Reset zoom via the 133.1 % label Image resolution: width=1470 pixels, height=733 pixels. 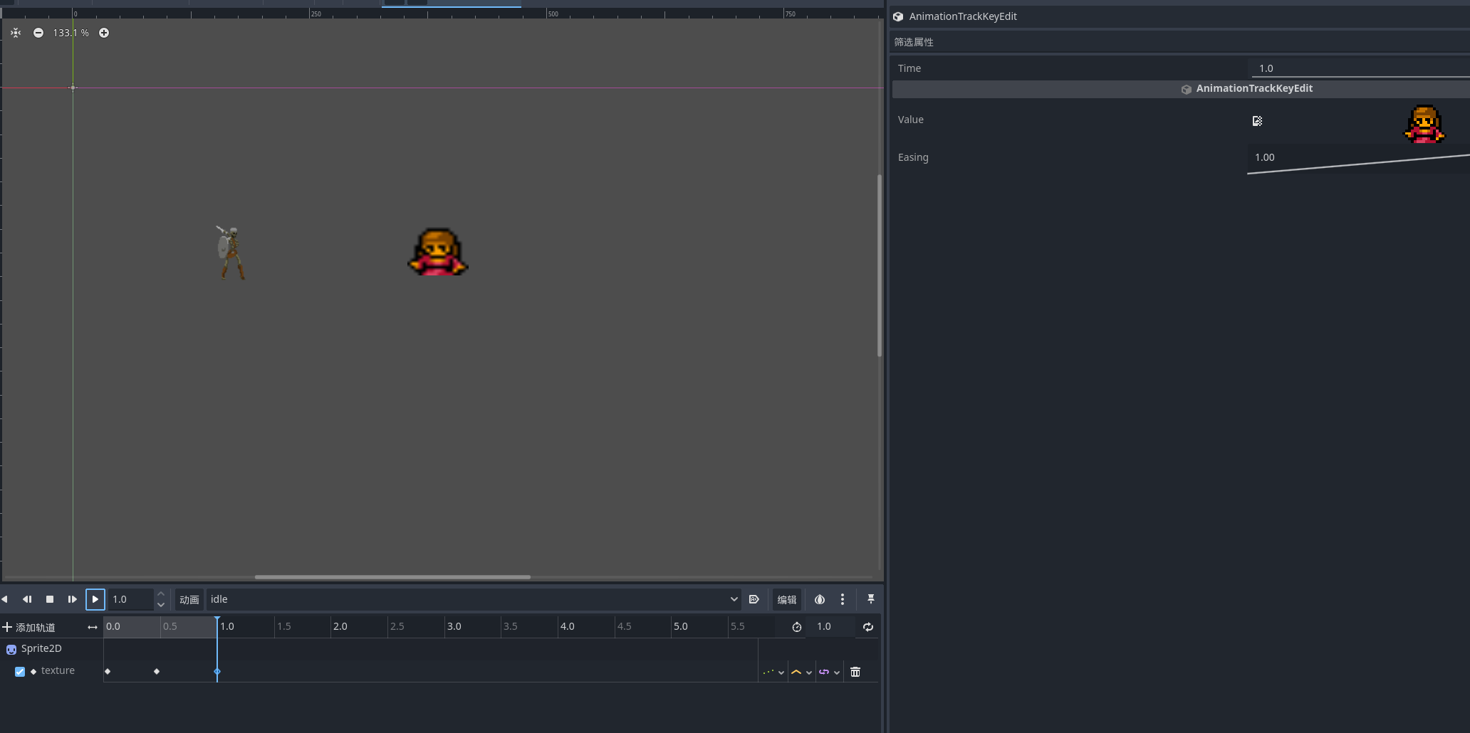tap(71, 33)
